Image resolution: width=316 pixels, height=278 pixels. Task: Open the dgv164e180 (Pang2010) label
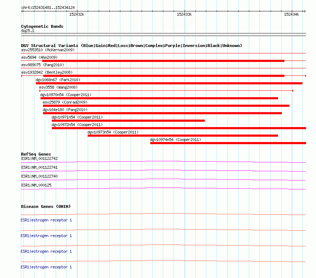point(65,110)
